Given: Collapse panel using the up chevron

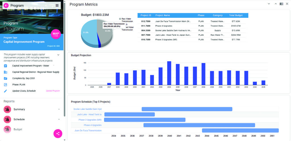Looking at the screenshot, I should [x=276, y=4].
